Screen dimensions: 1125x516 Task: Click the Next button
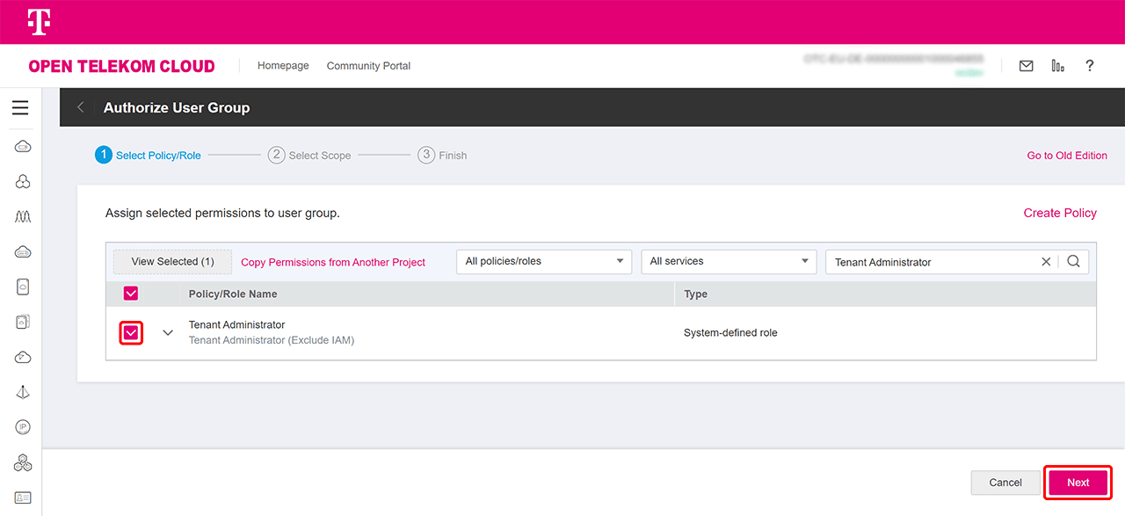click(x=1078, y=483)
